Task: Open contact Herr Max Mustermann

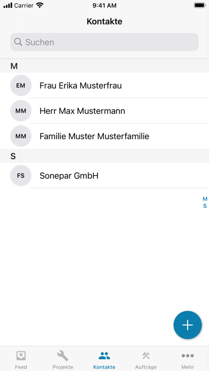Action: 104,111
